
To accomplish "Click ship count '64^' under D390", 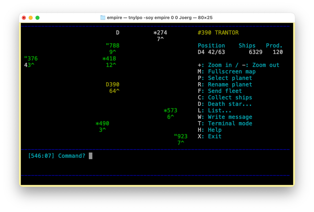I will pos(114,91).
